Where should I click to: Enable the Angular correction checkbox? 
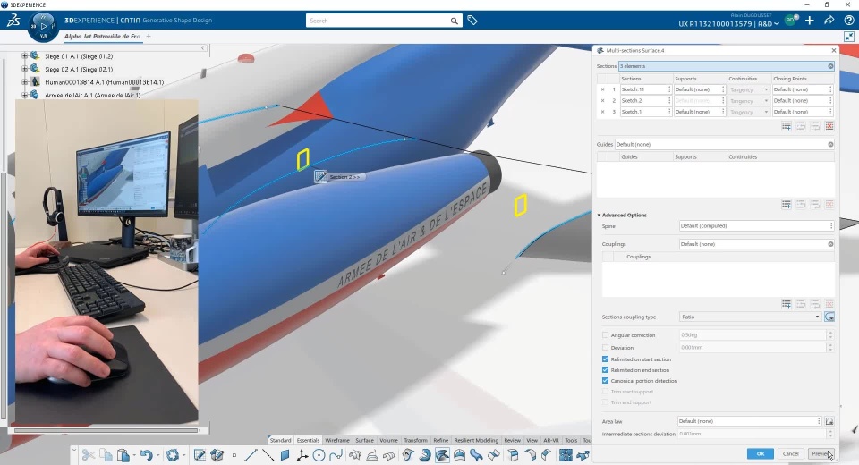(x=606, y=334)
